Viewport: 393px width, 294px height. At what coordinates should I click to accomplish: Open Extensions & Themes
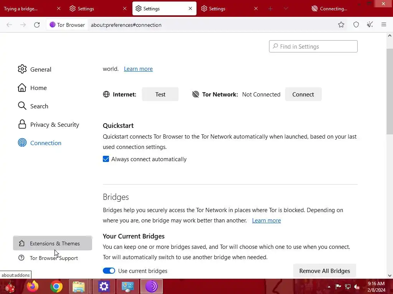coord(52,243)
